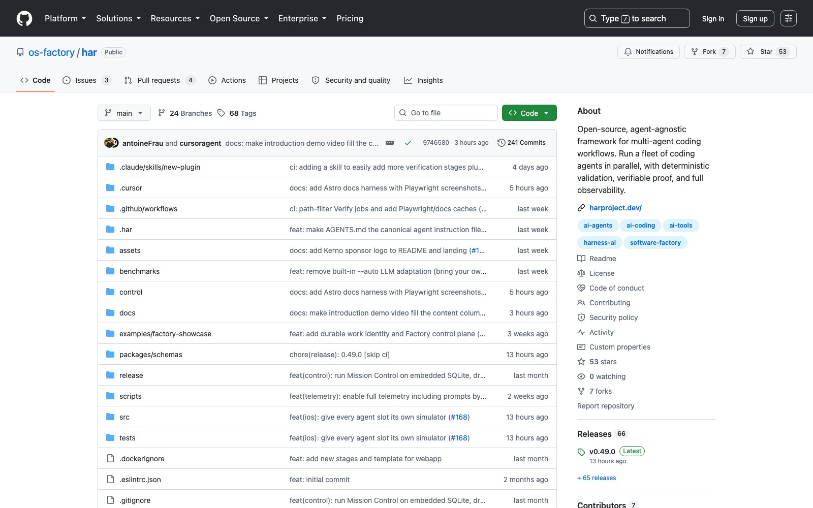The height and width of the screenshot is (508, 813).
Task: Expand the Open Source menu
Action: click(239, 18)
